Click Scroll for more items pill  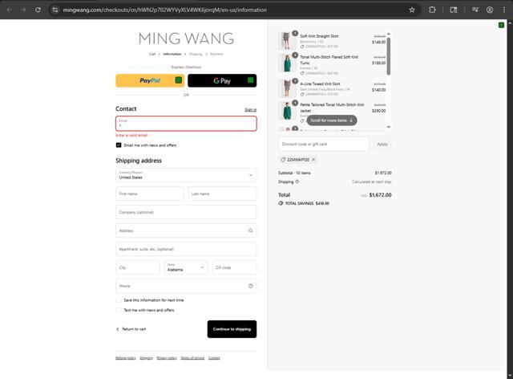[x=332, y=120]
